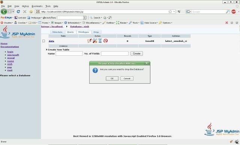Select the microsoft database link

pos(13,55)
